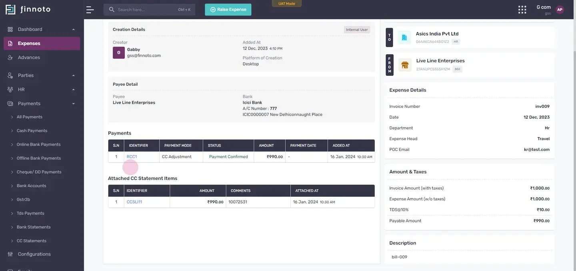Click the Advances sidebar icon

(x=10, y=57)
